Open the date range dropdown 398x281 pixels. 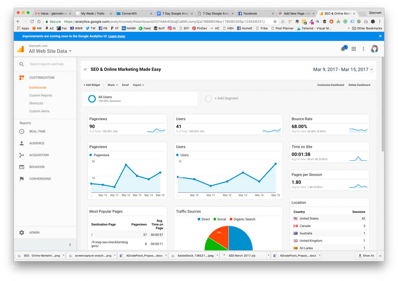tap(343, 69)
